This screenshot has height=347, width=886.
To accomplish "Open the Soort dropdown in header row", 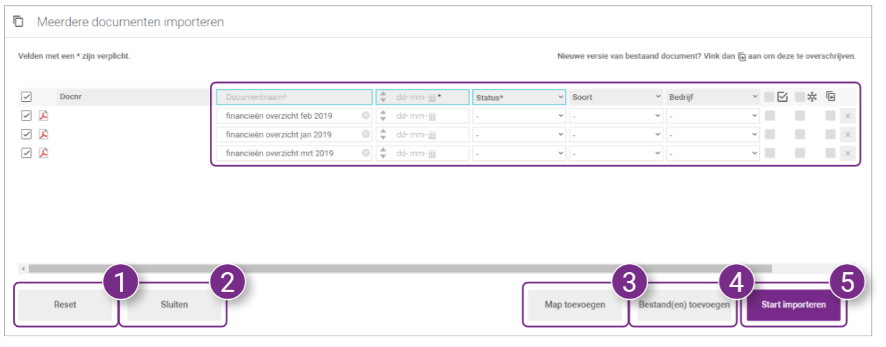I will [x=617, y=97].
